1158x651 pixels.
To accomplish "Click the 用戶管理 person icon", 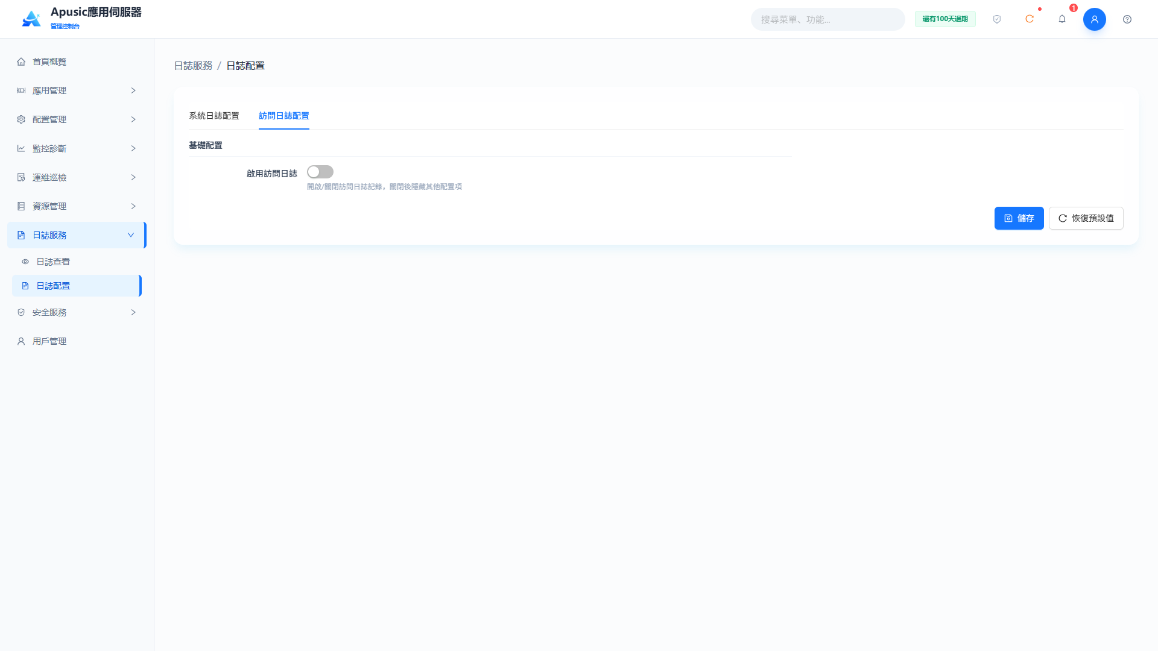I will (x=21, y=341).
